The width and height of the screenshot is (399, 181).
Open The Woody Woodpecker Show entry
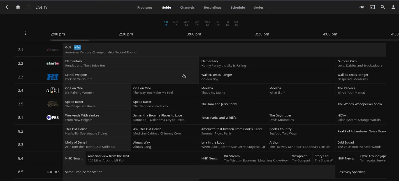point(361,104)
